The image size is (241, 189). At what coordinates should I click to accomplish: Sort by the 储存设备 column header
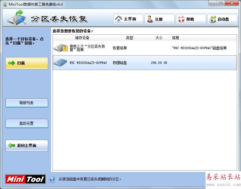tap(82, 38)
